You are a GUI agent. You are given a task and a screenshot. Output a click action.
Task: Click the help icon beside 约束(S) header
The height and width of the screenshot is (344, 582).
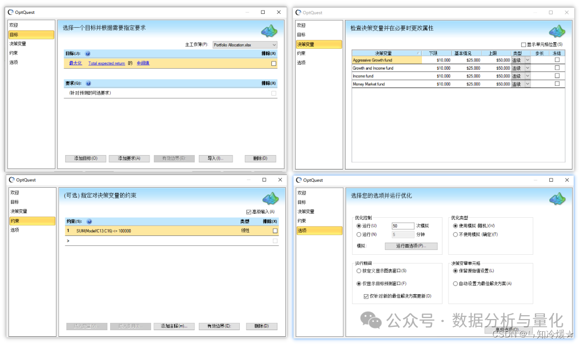(x=89, y=222)
